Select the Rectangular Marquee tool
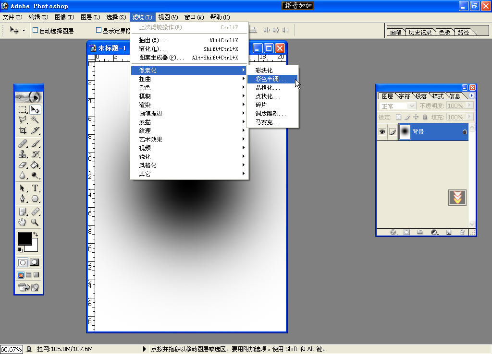The image size is (492, 354). pos(23,110)
